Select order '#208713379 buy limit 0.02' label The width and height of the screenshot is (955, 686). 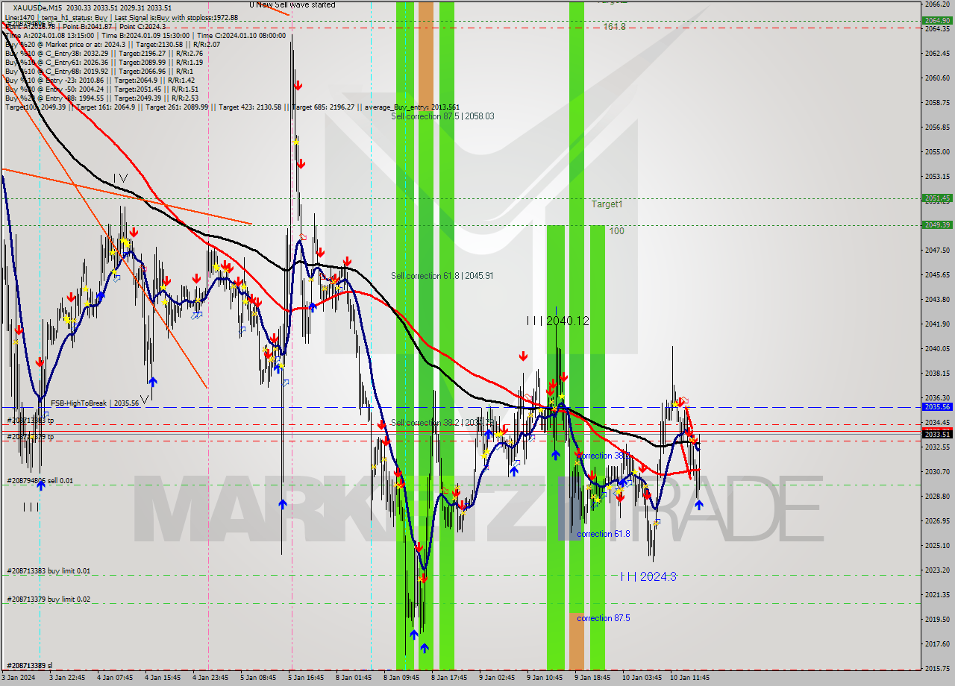48,600
